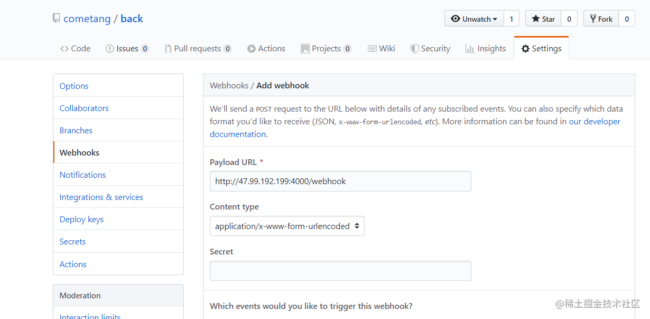The image size is (650, 319).
Task: Open the Content type dropdown
Action: coord(287,226)
